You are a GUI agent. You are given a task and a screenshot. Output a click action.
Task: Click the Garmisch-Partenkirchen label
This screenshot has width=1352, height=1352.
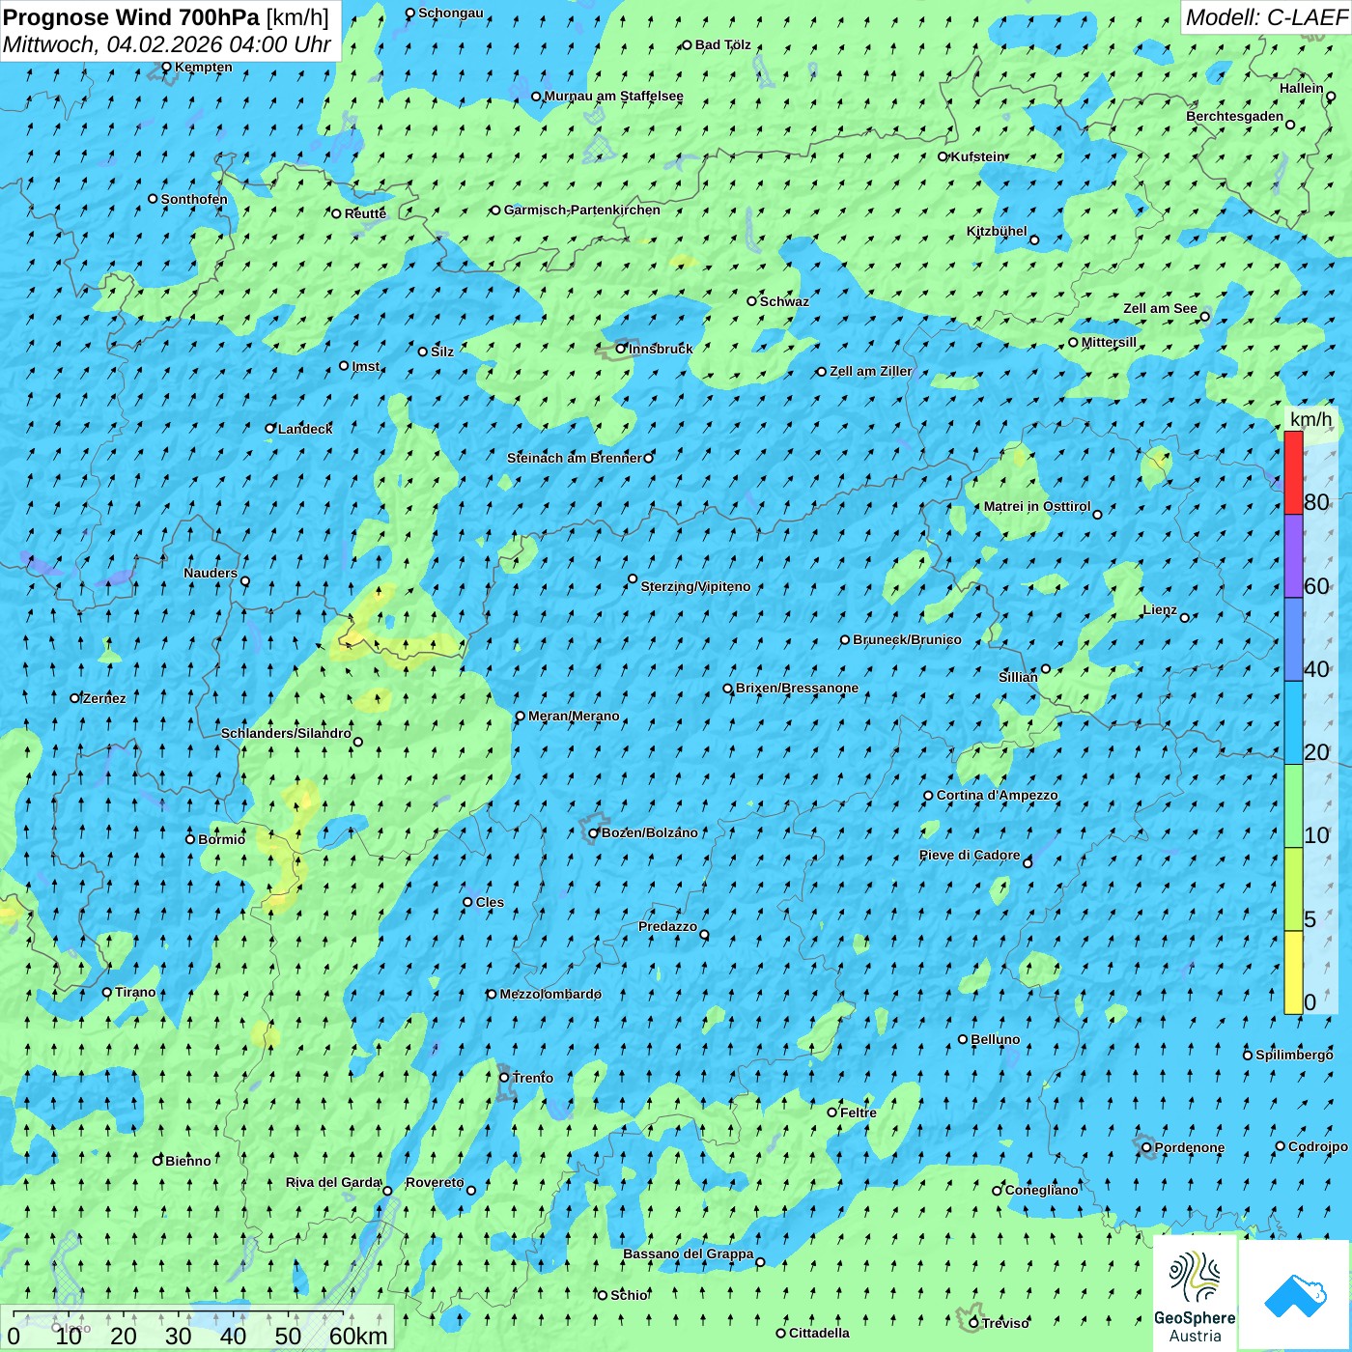[x=582, y=210]
